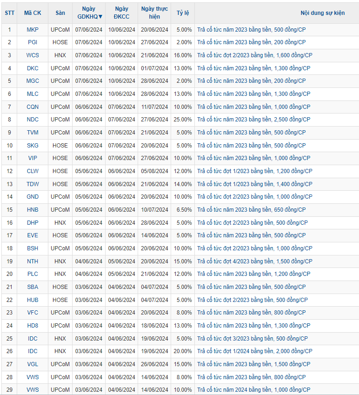This screenshot has height=395, width=359.
Task: Open the MKP stock code link
Action: pos(33,29)
